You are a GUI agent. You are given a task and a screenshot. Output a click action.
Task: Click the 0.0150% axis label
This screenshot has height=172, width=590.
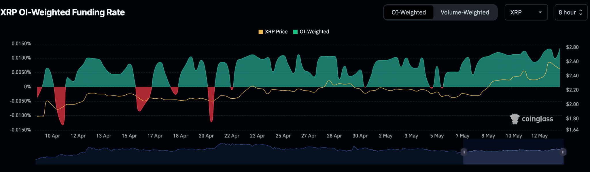[21, 44]
